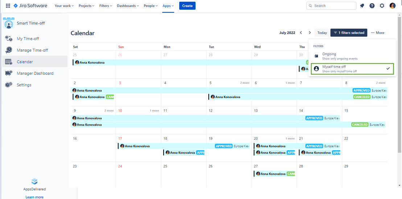The height and width of the screenshot is (199, 402).
Task: Open the Dashboards dropdown menu
Action: pos(128,6)
